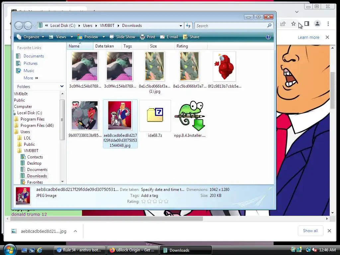Set rating to three stars in details pane
The width and height of the screenshot is (340, 255).
pyautogui.click(x=155, y=202)
